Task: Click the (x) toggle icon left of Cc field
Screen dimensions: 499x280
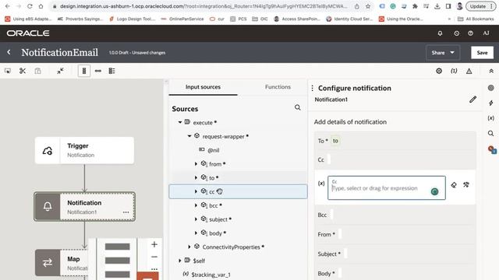Action: pyautogui.click(x=321, y=184)
